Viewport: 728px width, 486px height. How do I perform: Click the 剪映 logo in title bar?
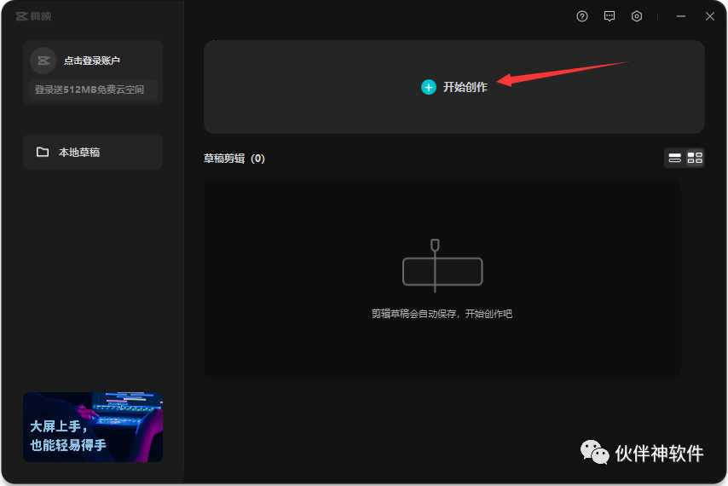[33, 16]
